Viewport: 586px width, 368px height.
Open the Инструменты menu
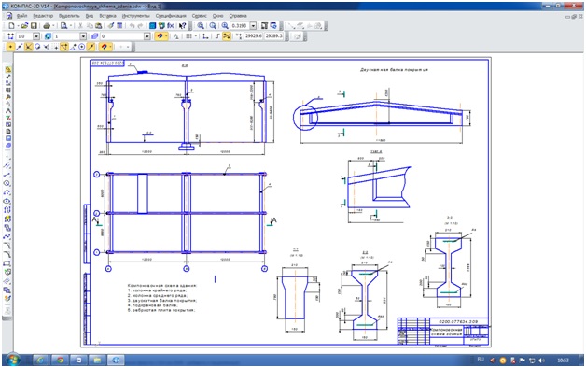135,16
